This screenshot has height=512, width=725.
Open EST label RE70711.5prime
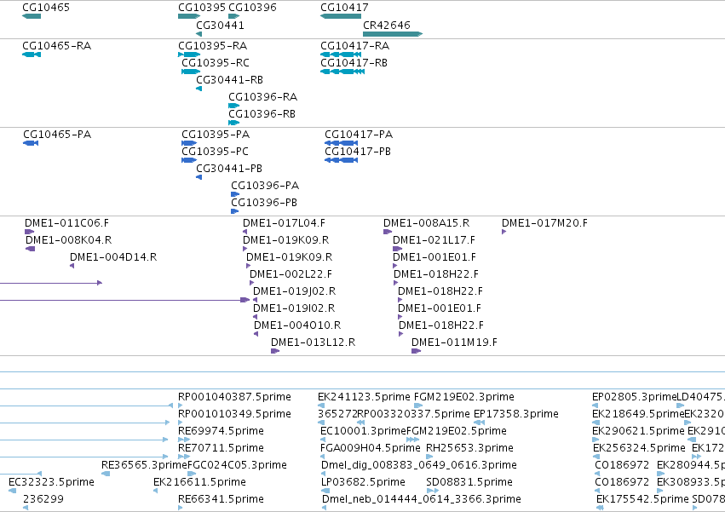(221, 448)
